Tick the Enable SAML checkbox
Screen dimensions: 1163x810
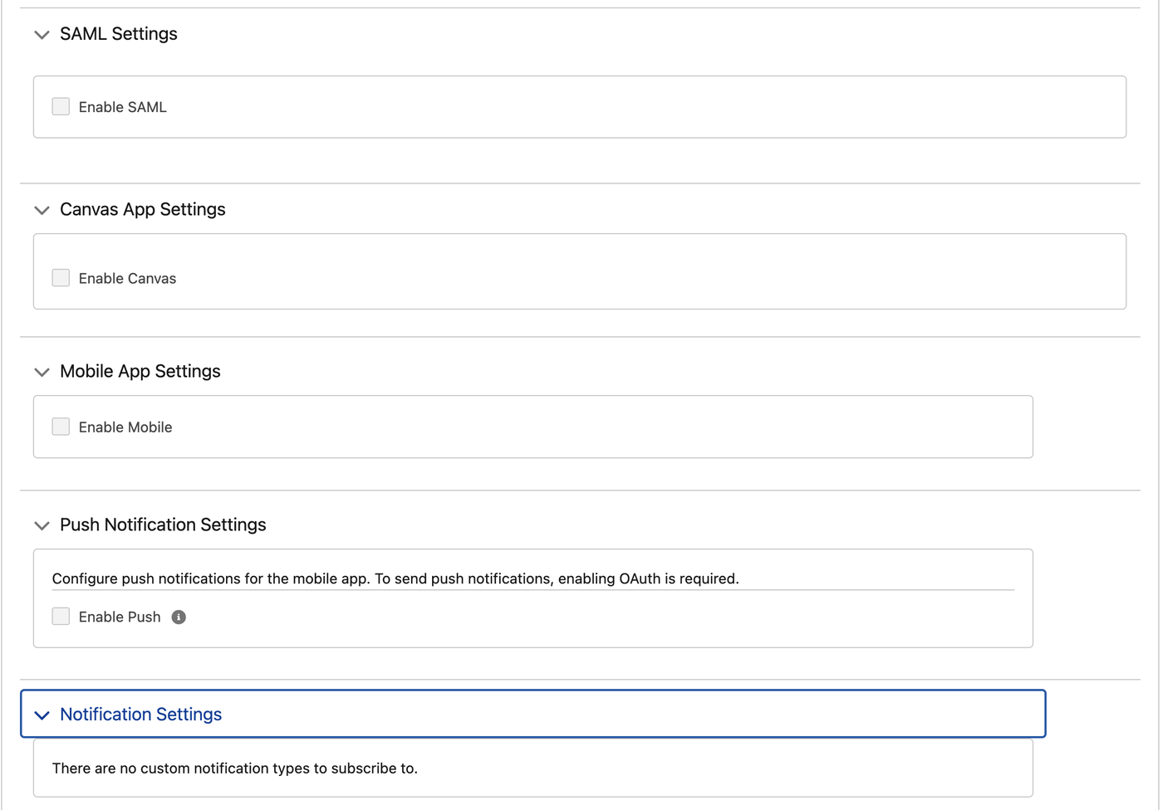click(61, 106)
